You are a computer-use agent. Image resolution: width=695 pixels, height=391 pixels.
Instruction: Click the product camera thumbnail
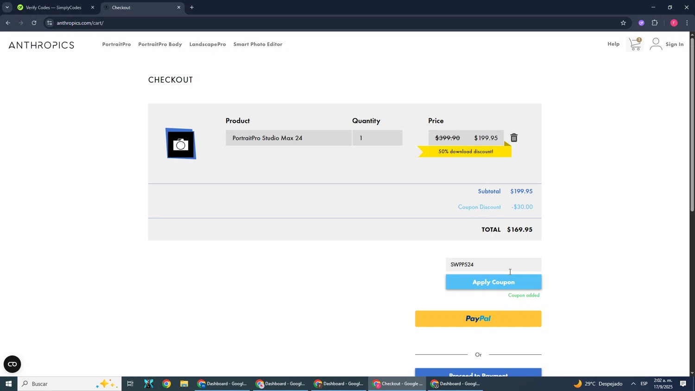(181, 144)
